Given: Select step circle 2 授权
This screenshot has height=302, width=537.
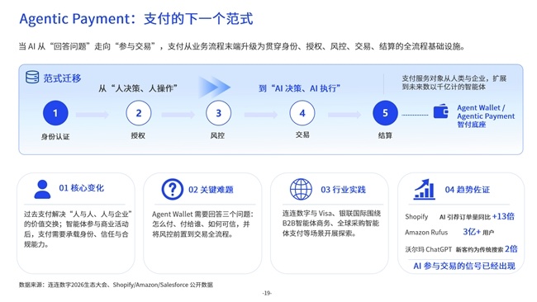Looking at the screenshot, I should point(138,113).
